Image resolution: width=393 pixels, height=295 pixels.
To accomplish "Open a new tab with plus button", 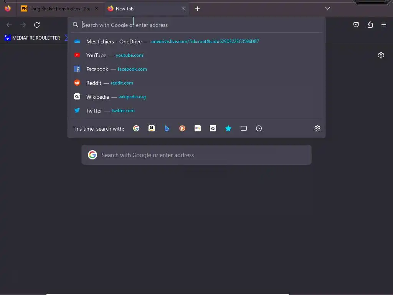I will (x=198, y=9).
